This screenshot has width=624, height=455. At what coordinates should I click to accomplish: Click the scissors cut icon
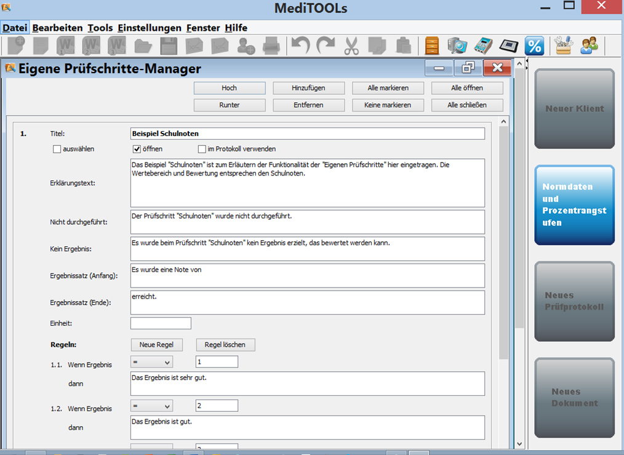351,46
